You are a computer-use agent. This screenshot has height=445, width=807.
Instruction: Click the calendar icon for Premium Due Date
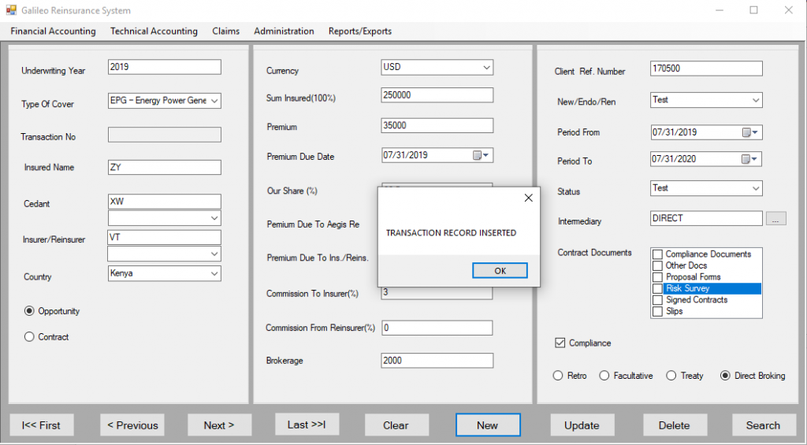[481, 156]
